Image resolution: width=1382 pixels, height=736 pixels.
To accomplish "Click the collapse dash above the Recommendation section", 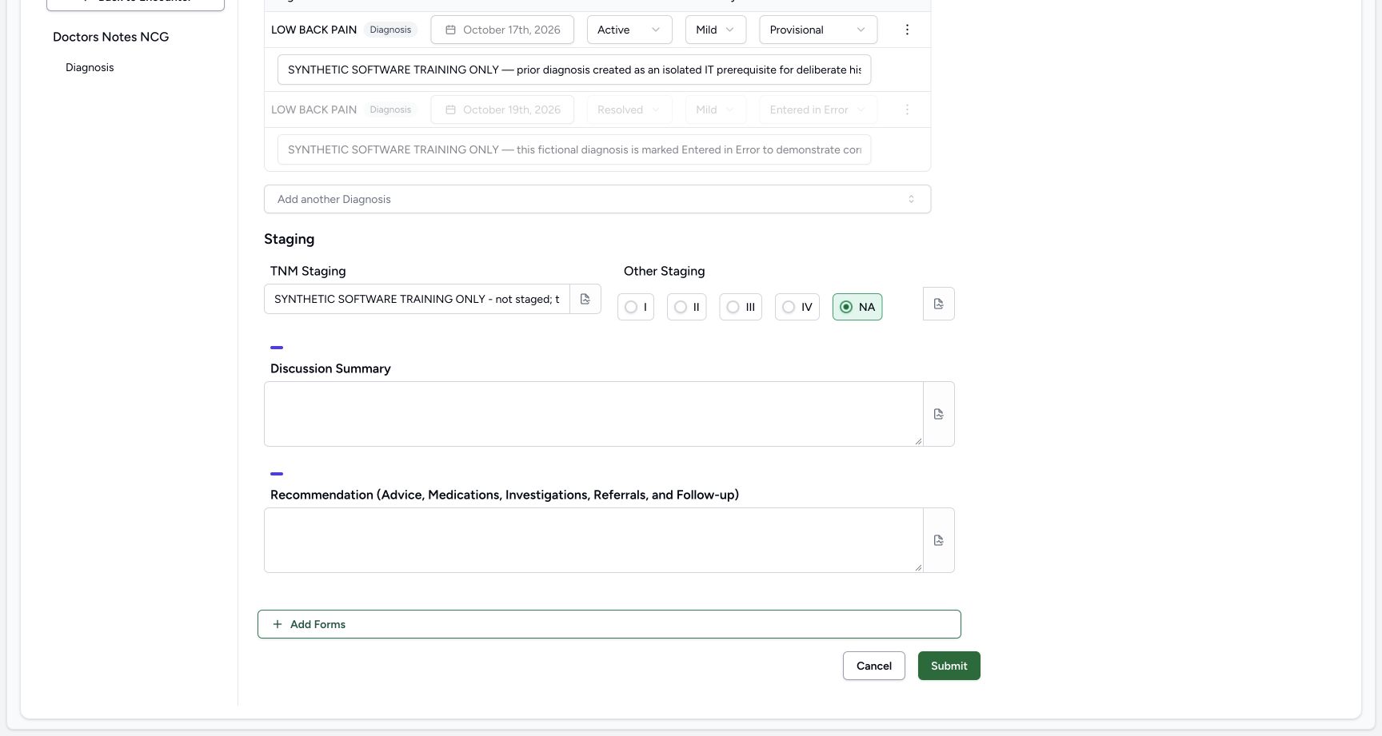I will pos(277,474).
